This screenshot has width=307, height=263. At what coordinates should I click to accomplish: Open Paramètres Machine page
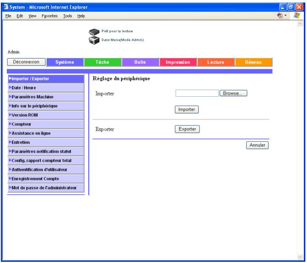pos(46,97)
